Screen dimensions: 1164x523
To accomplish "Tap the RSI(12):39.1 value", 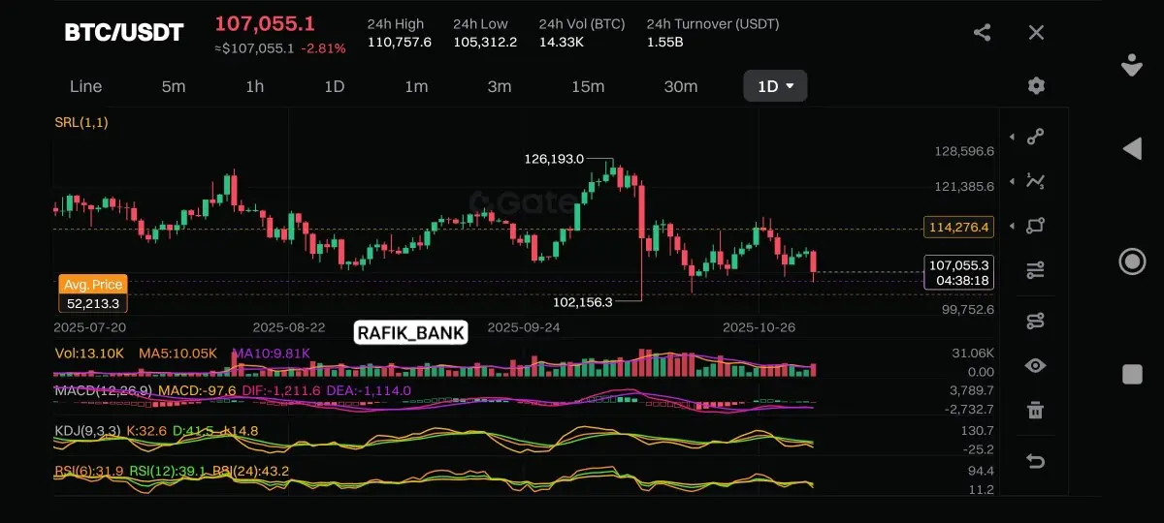I will (167, 471).
